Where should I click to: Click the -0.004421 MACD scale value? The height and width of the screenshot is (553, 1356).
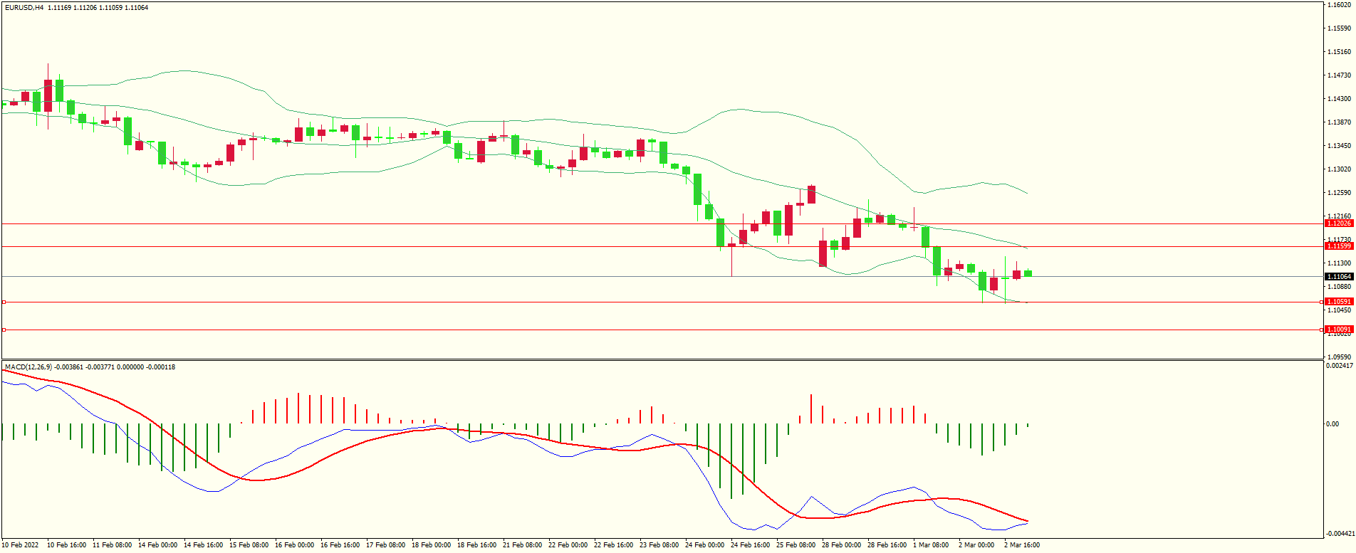(1340, 533)
